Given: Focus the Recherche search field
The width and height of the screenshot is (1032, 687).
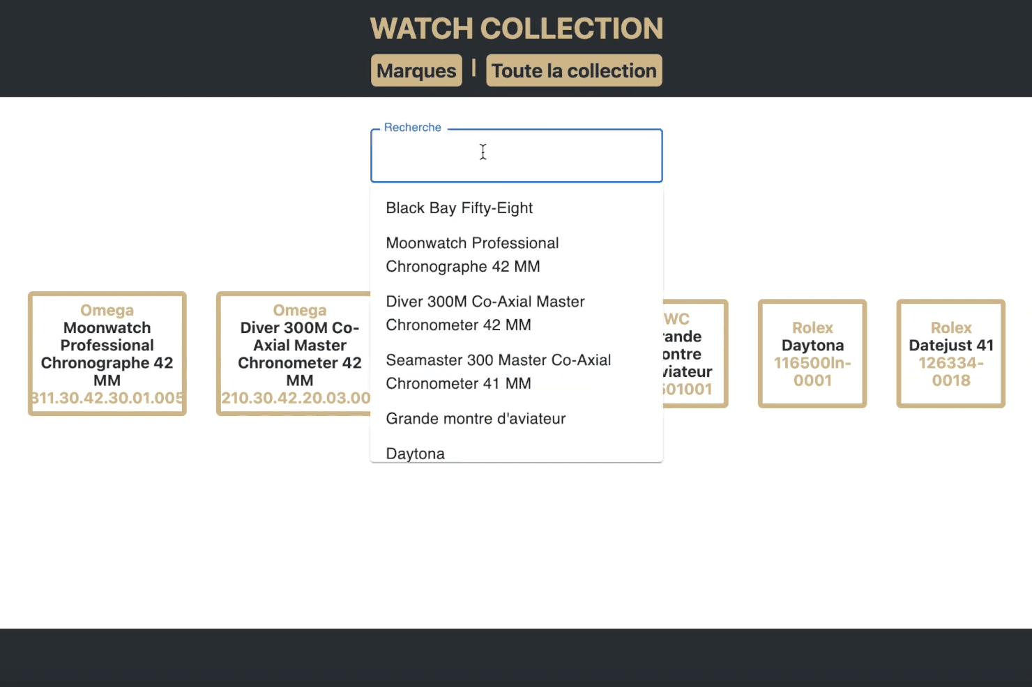Looking at the screenshot, I should (516, 155).
